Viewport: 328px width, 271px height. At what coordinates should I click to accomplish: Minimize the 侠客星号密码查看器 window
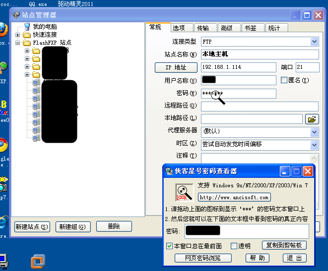(285, 171)
